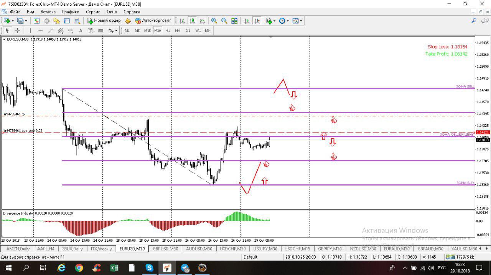491x275 pixels.
Task: Select the equidistant channel tool
Action: point(60,31)
